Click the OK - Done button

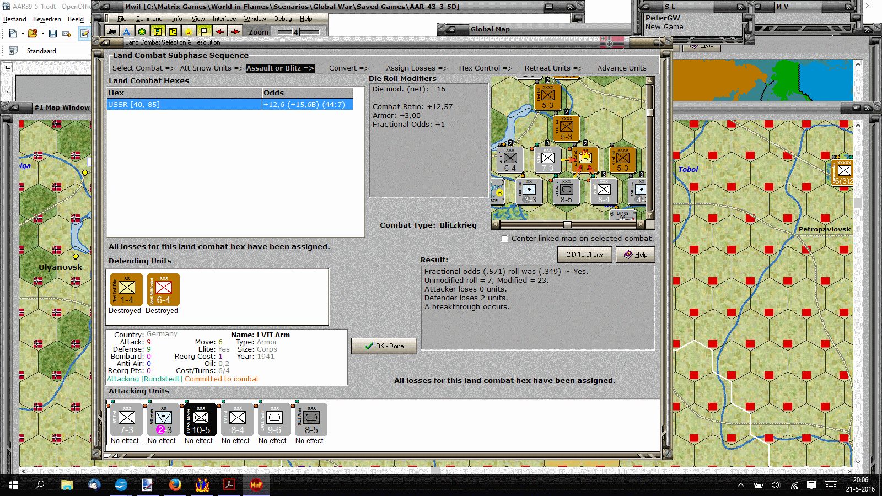tap(384, 346)
